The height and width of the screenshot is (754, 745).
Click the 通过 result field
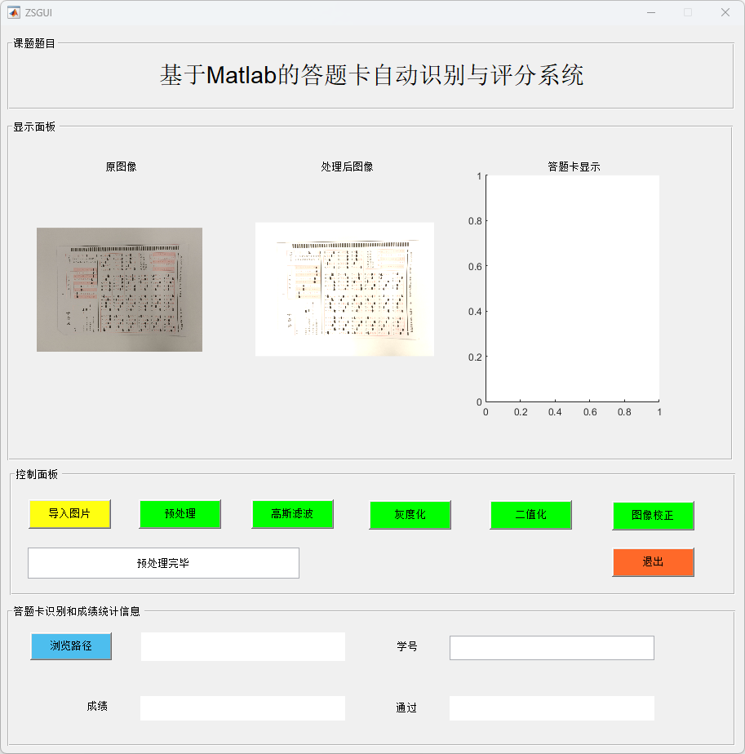click(x=552, y=708)
